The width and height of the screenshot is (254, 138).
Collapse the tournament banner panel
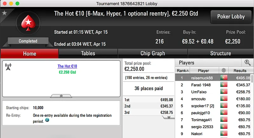61,95
